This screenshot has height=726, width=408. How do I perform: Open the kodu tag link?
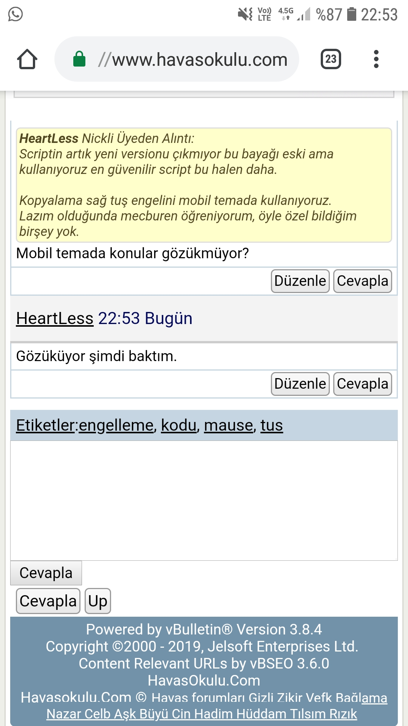pos(179,425)
